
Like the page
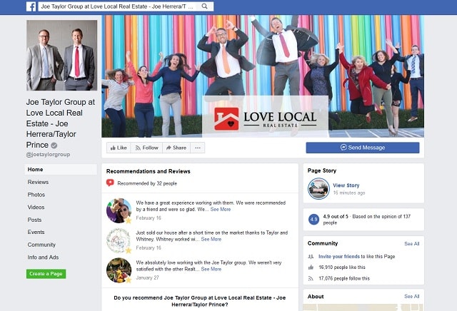pos(119,148)
